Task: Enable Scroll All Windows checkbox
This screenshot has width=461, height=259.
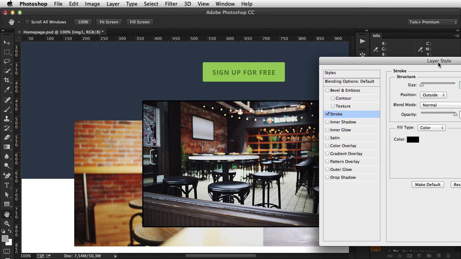Action: 27,22
